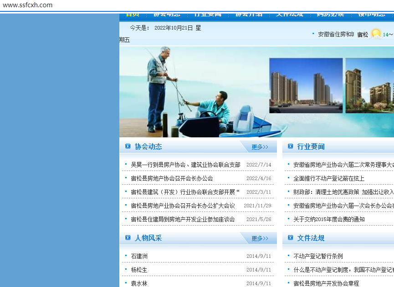Open article 宿松县房地产协会召开会长办公会

(172, 178)
